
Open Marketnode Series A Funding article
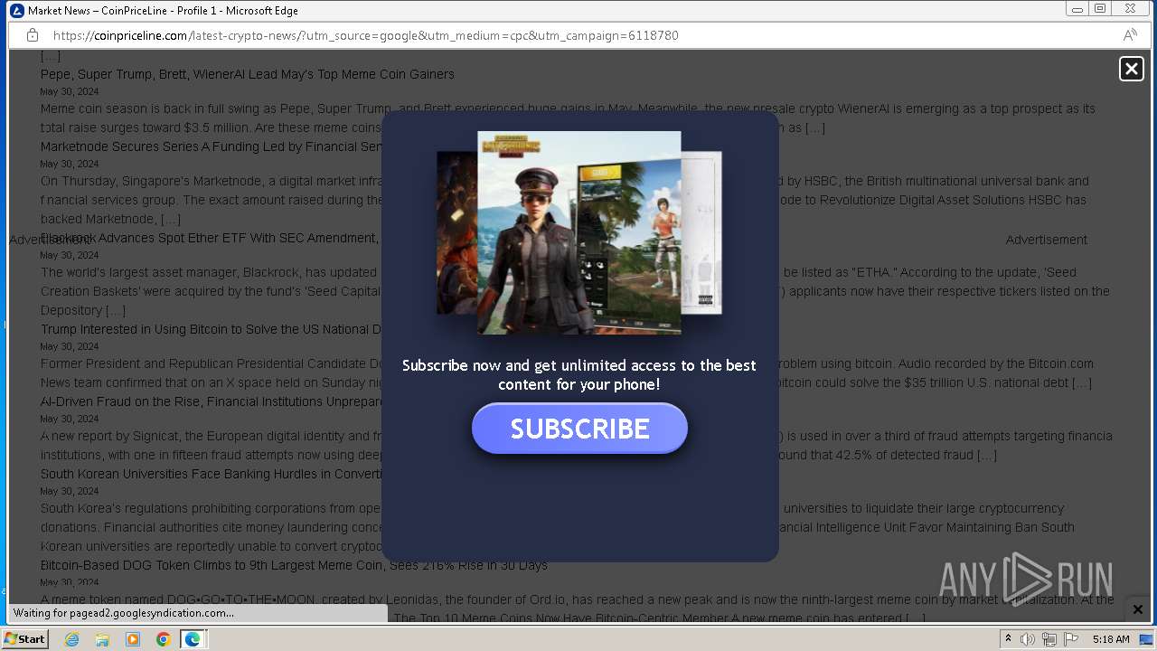pos(212,146)
